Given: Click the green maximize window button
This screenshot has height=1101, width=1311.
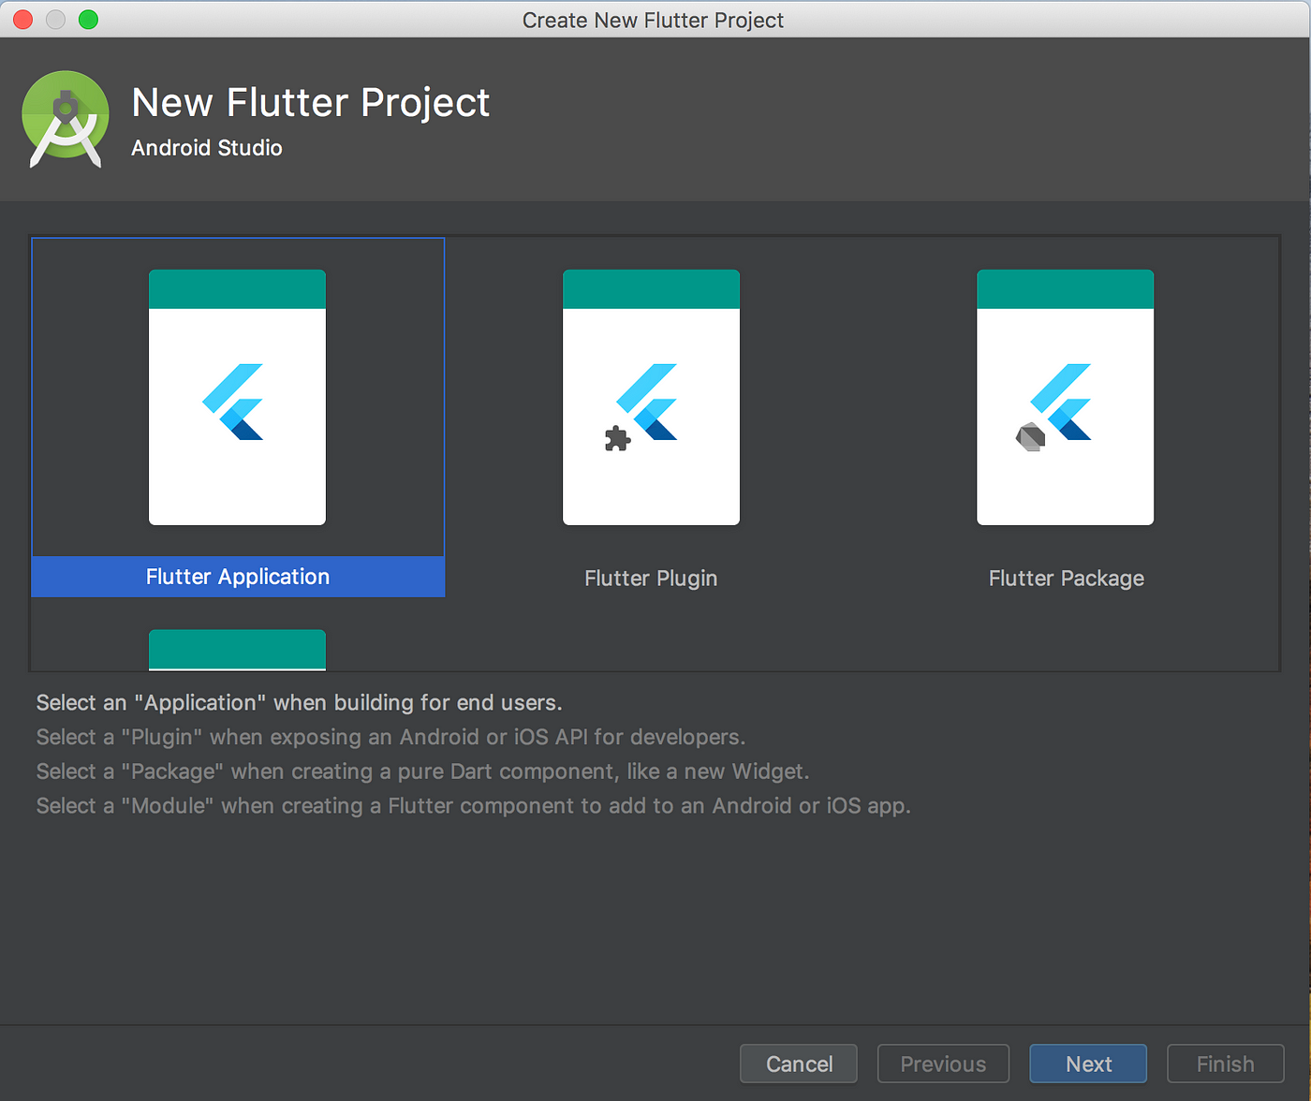Looking at the screenshot, I should coord(88,20).
